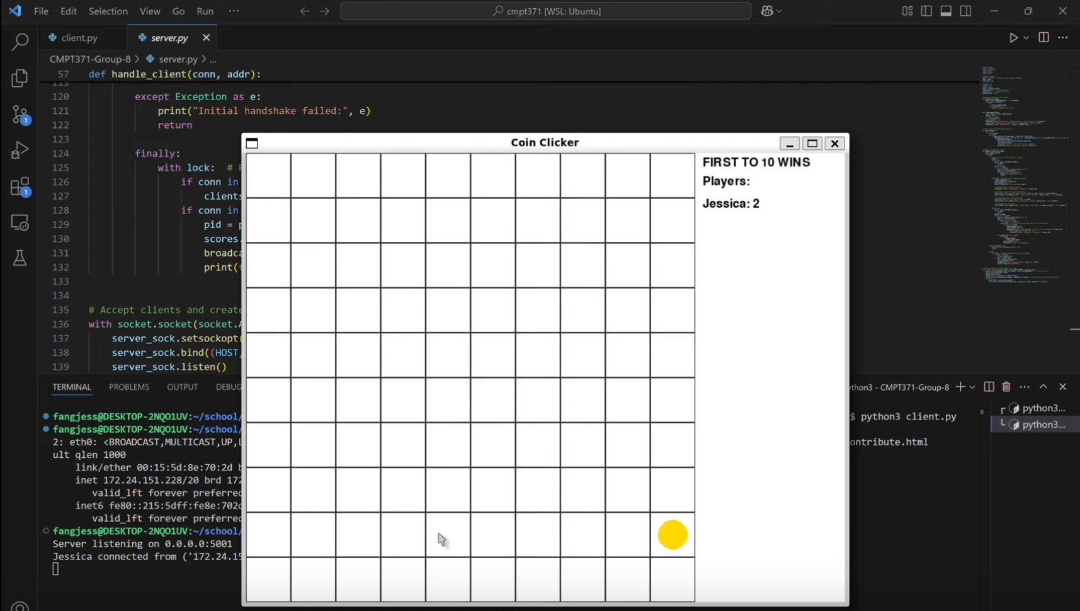Close the Coin Clicker window
1080x611 pixels.
point(834,143)
